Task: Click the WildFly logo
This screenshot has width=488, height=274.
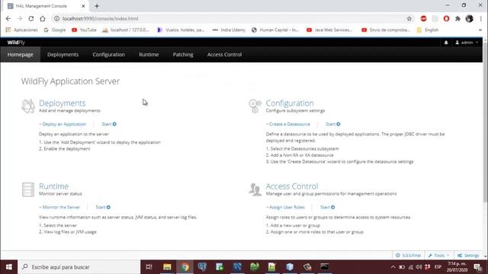Action: click(x=16, y=43)
